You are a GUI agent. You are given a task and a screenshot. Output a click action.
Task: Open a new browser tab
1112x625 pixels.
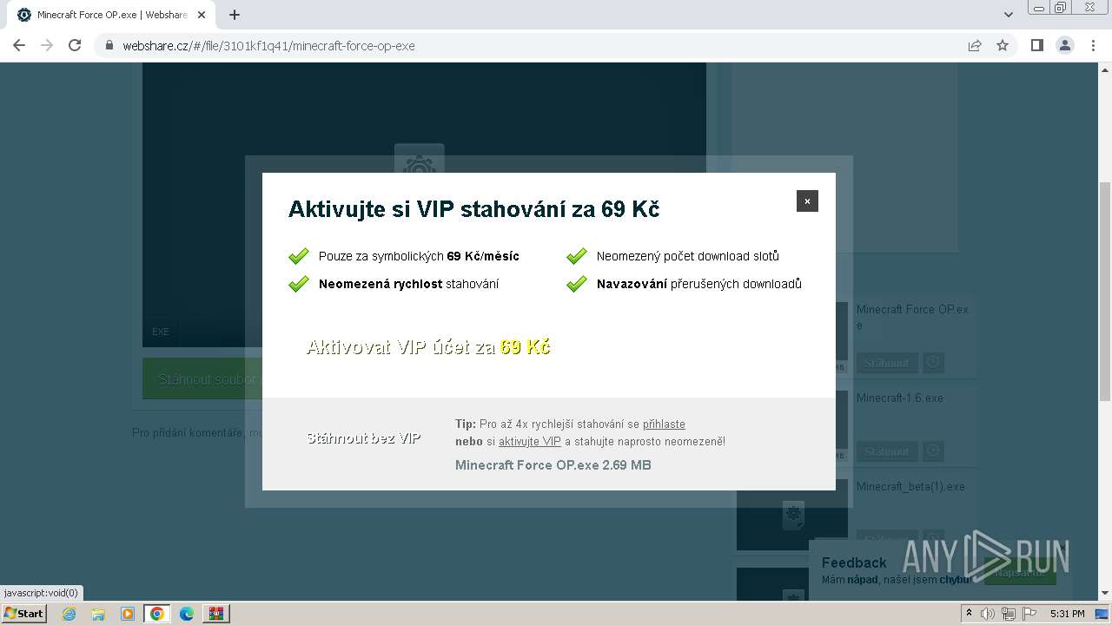click(x=235, y=15)
